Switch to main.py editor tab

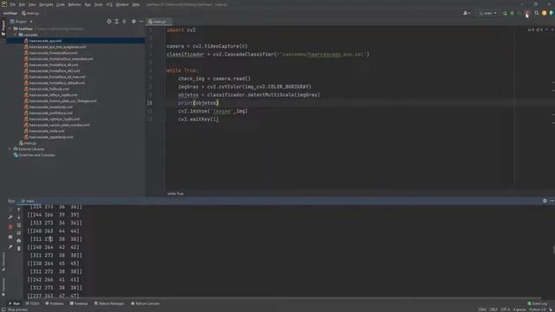160,22
